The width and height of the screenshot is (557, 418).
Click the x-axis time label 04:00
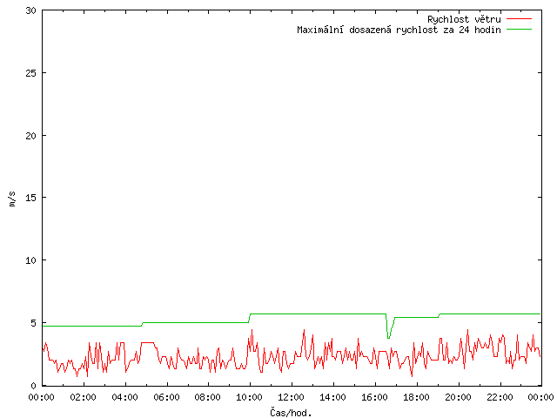point(124,397)
